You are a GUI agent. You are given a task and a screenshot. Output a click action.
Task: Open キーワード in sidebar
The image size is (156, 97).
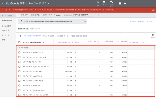5,35
